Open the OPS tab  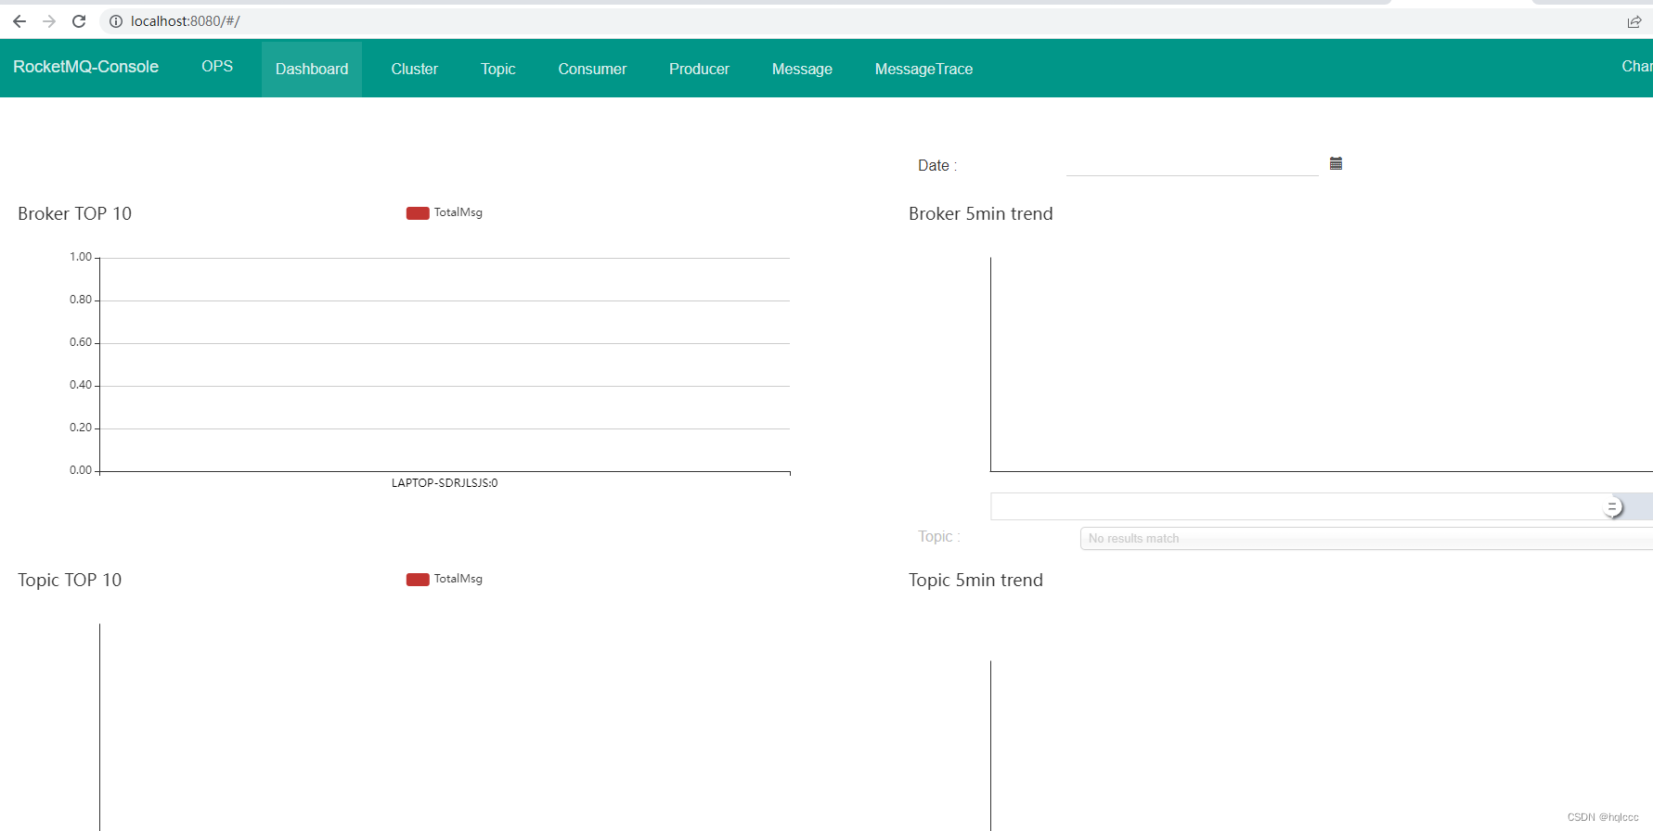point(217,67)
